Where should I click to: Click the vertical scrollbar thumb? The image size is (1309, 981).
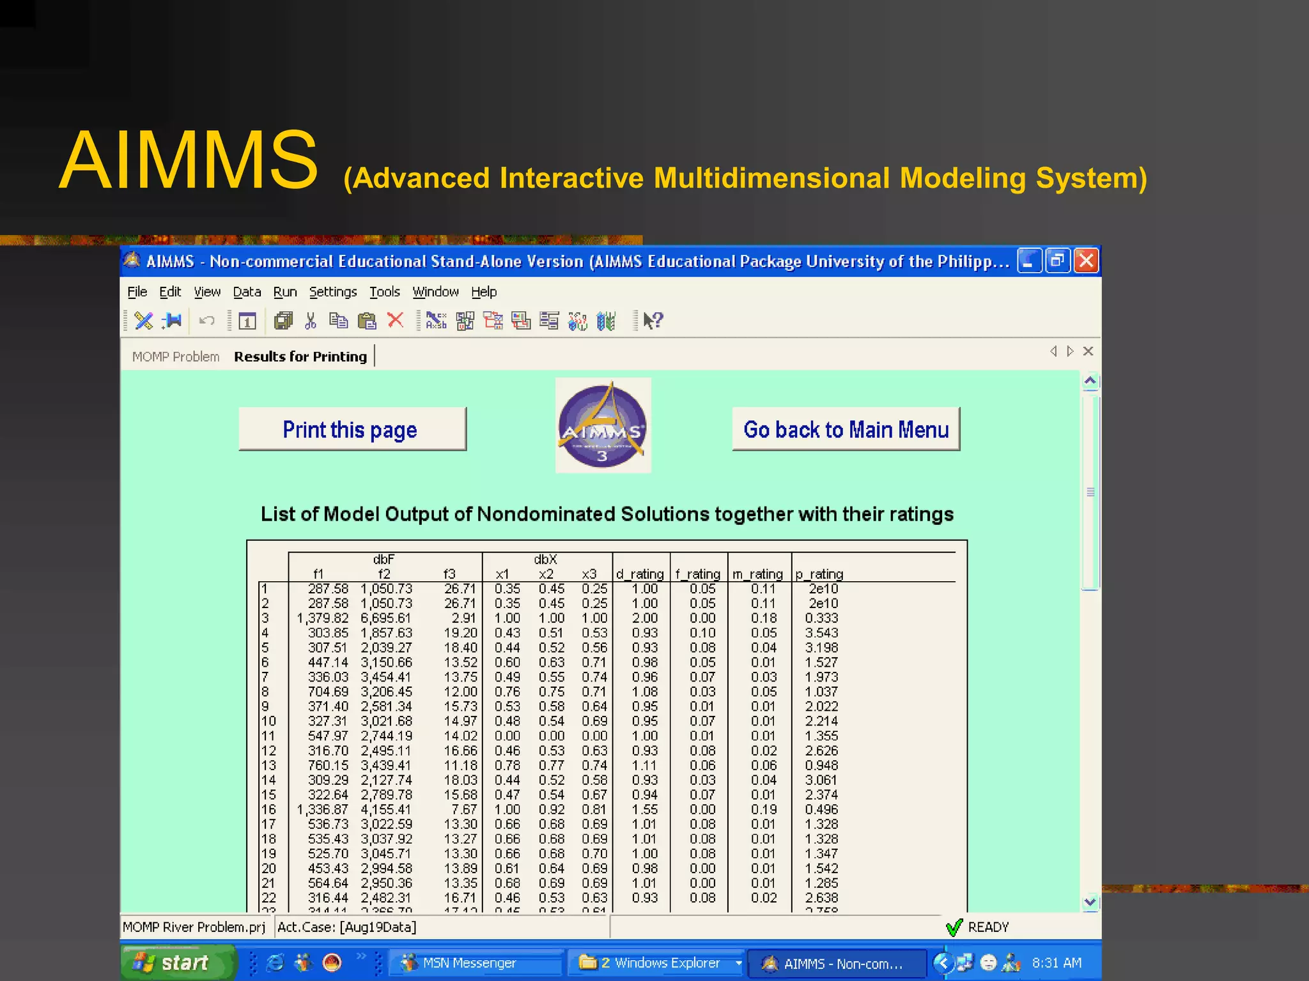pos(1090,492)
